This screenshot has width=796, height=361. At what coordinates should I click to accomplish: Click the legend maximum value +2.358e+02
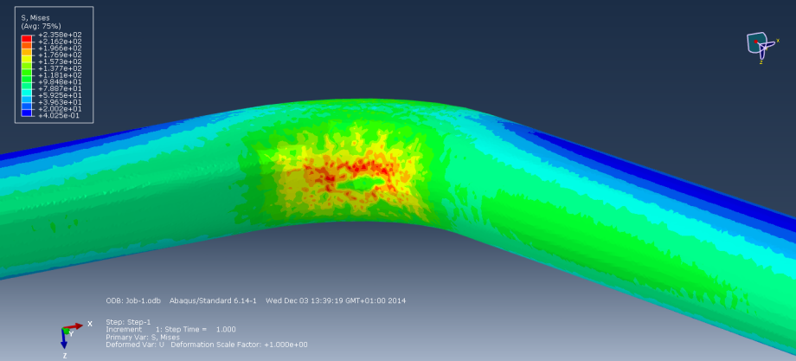tap(57, 35)
